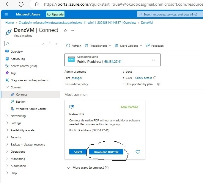Click the heart icon on Native RDP card

pyautogui.click(x=138, y=152)
